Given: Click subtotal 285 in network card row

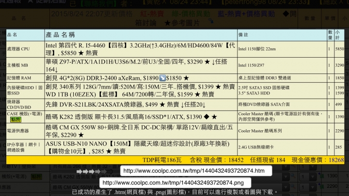Looking at the screenshot, I should (x=338, y=147).
